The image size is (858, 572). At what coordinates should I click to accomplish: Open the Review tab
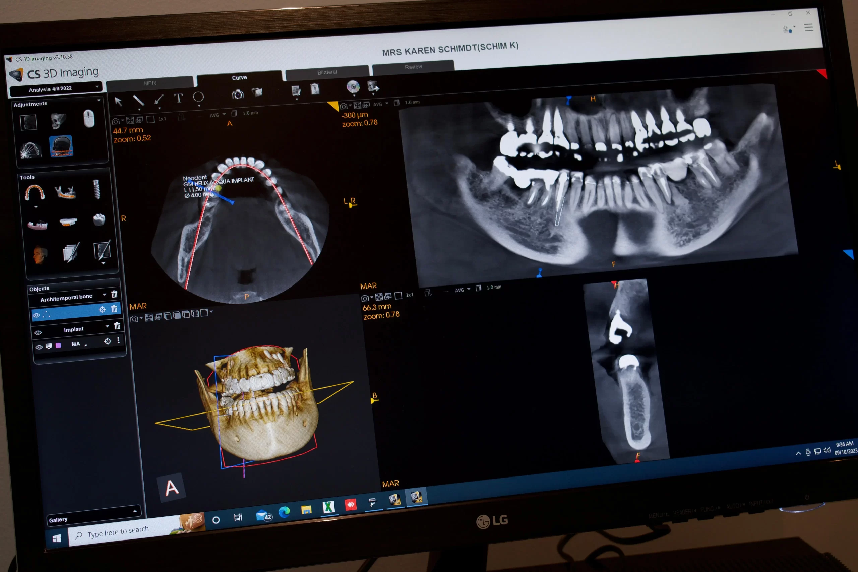(413, 67)
